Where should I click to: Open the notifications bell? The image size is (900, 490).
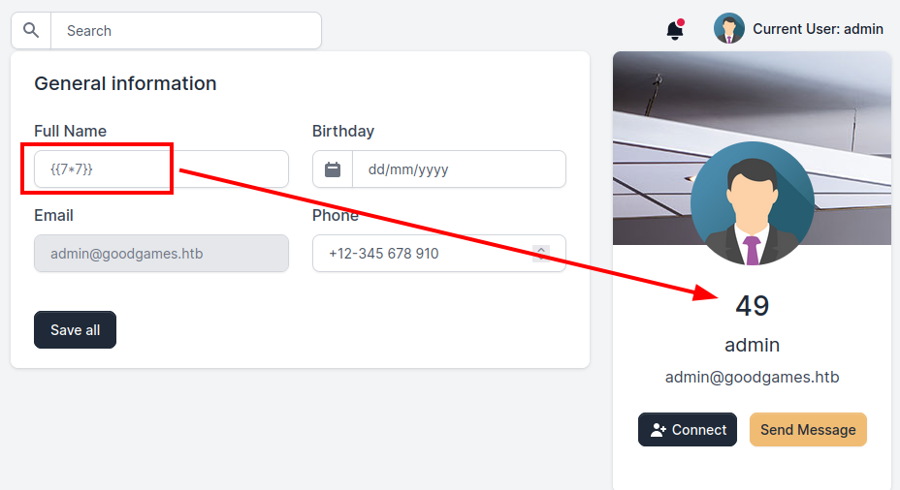click(675, 30)
